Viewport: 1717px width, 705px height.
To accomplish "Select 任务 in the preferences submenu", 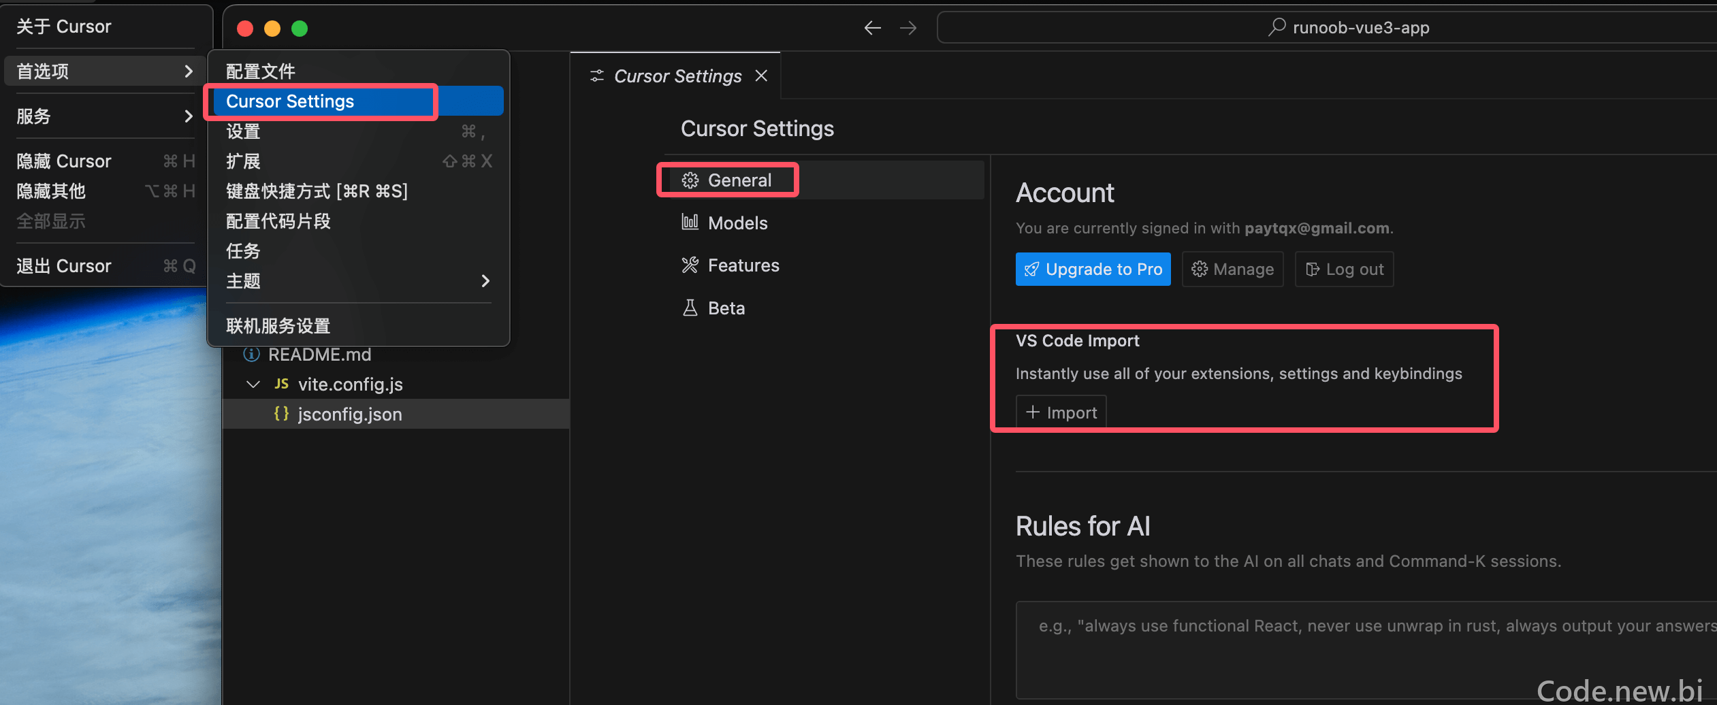I will pos(358,251).
